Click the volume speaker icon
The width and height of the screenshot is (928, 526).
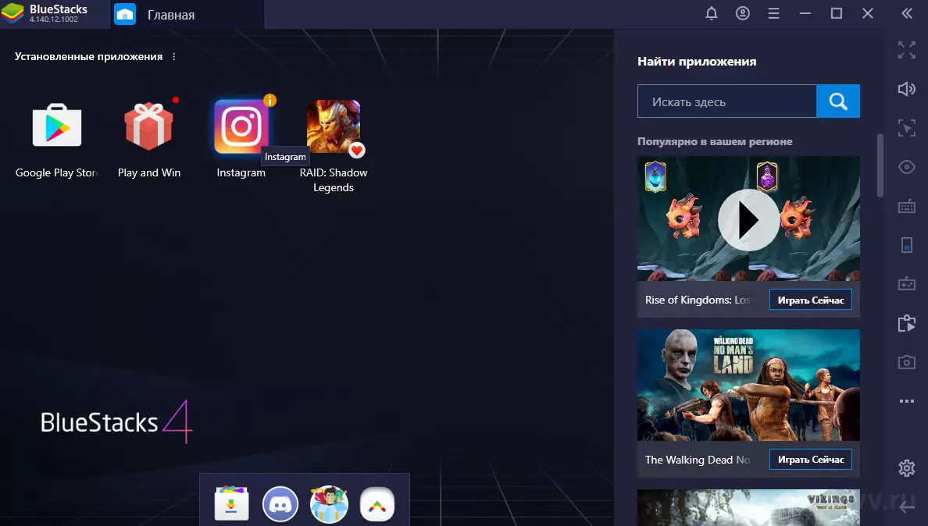(907, 89)
